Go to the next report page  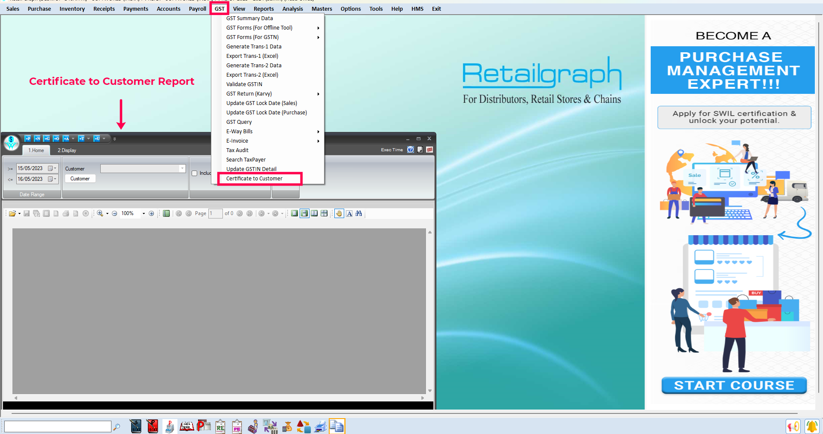(x=240, y=213)
